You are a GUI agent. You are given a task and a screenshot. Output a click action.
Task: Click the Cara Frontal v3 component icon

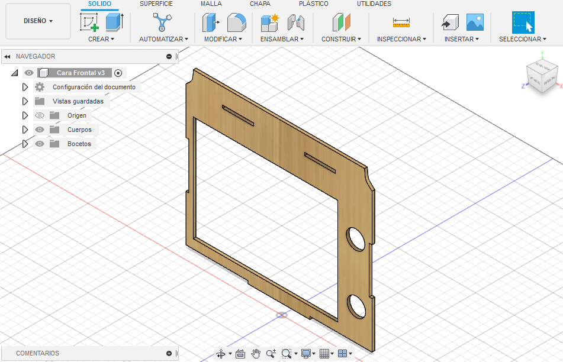coord(43,73)
